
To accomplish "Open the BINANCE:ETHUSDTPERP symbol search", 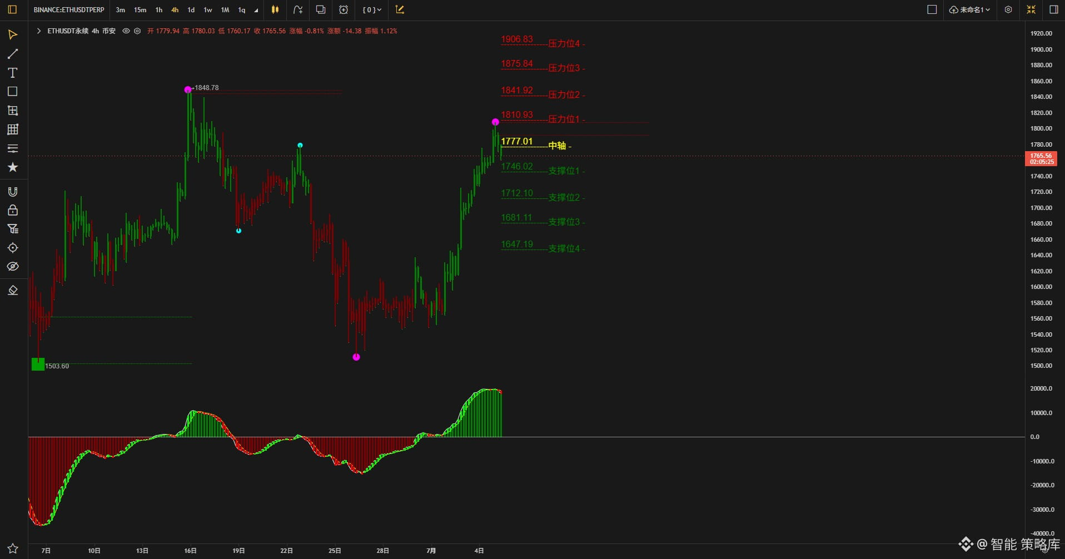I will click(69, 10).
